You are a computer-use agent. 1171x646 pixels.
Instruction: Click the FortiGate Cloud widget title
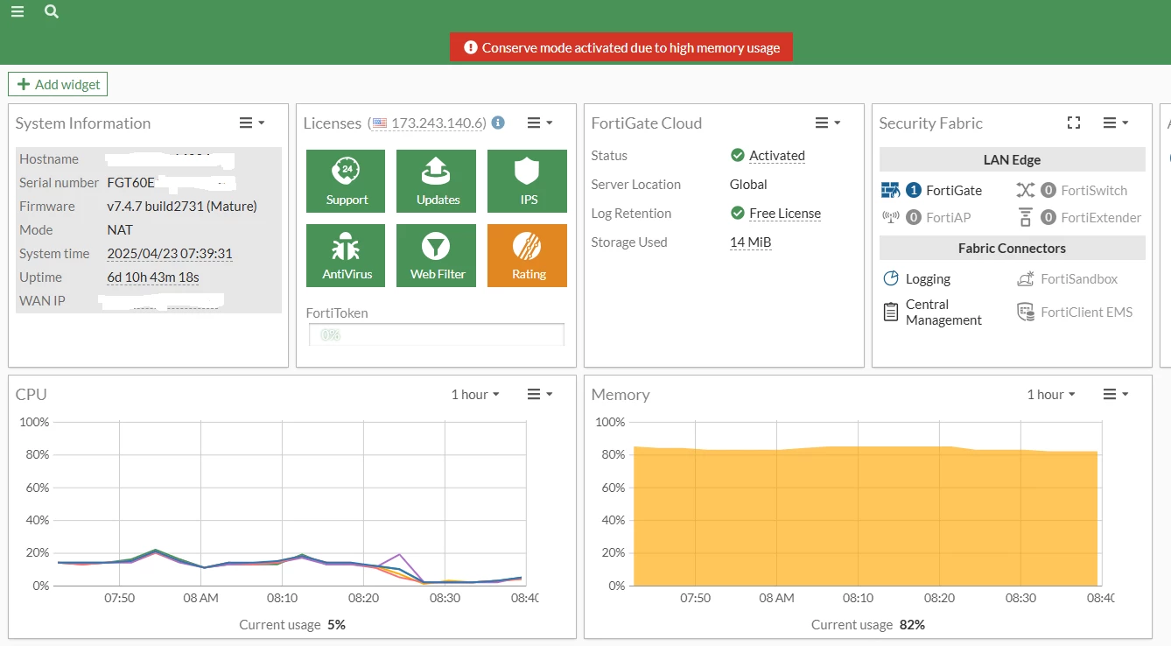coord(647,123)
